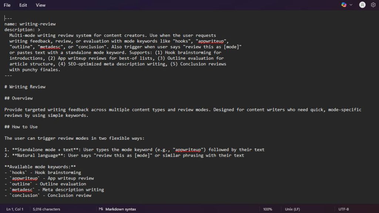Toggle the Markdown syntax label
The image size is (379, 213).
click(121, 209)
